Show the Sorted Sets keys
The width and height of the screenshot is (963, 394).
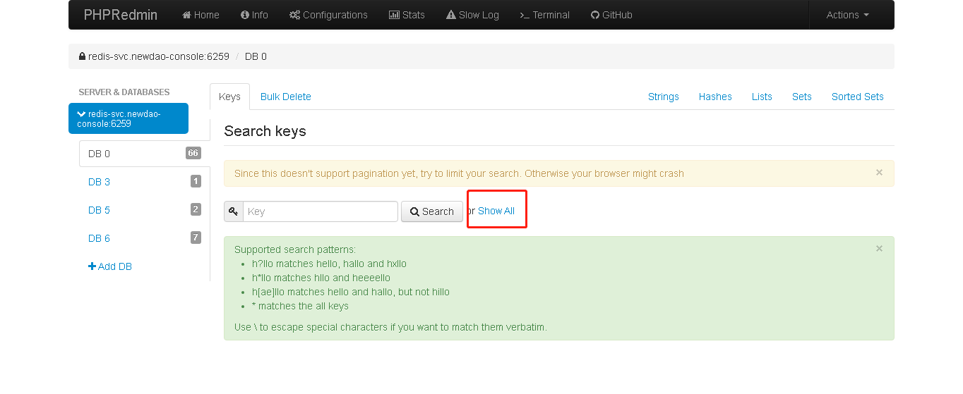857,97
